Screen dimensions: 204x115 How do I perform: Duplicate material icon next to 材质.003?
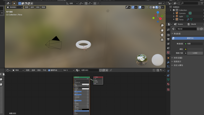[104, 70]
